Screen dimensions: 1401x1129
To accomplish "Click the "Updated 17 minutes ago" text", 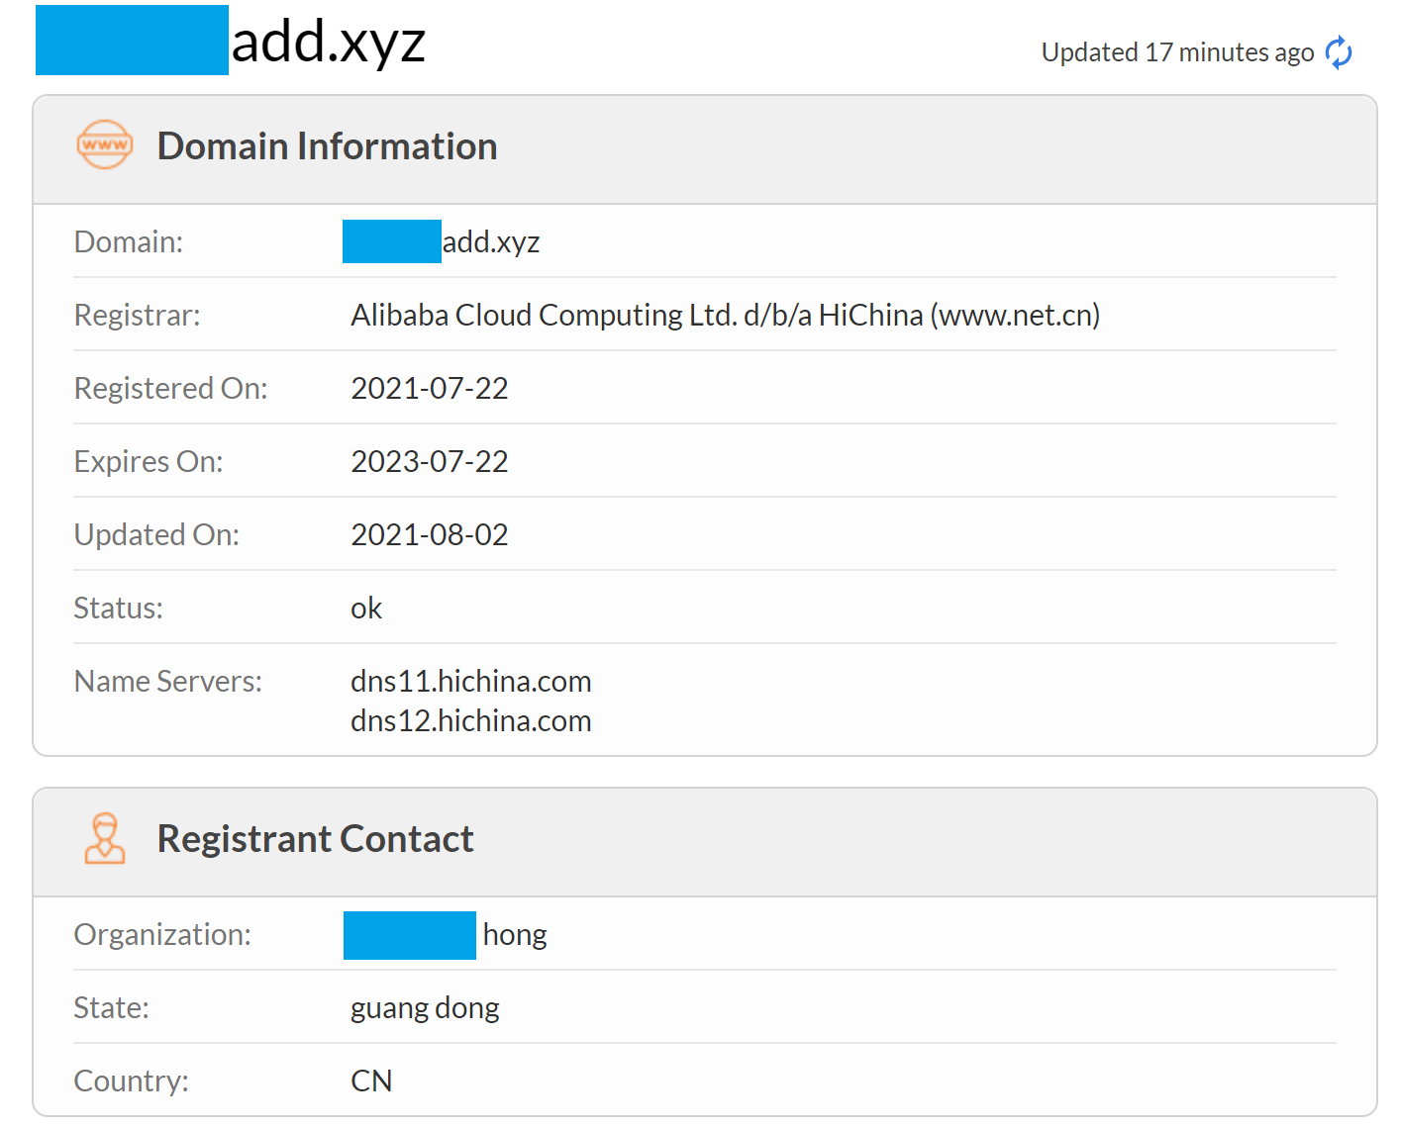I will 1176,52.
